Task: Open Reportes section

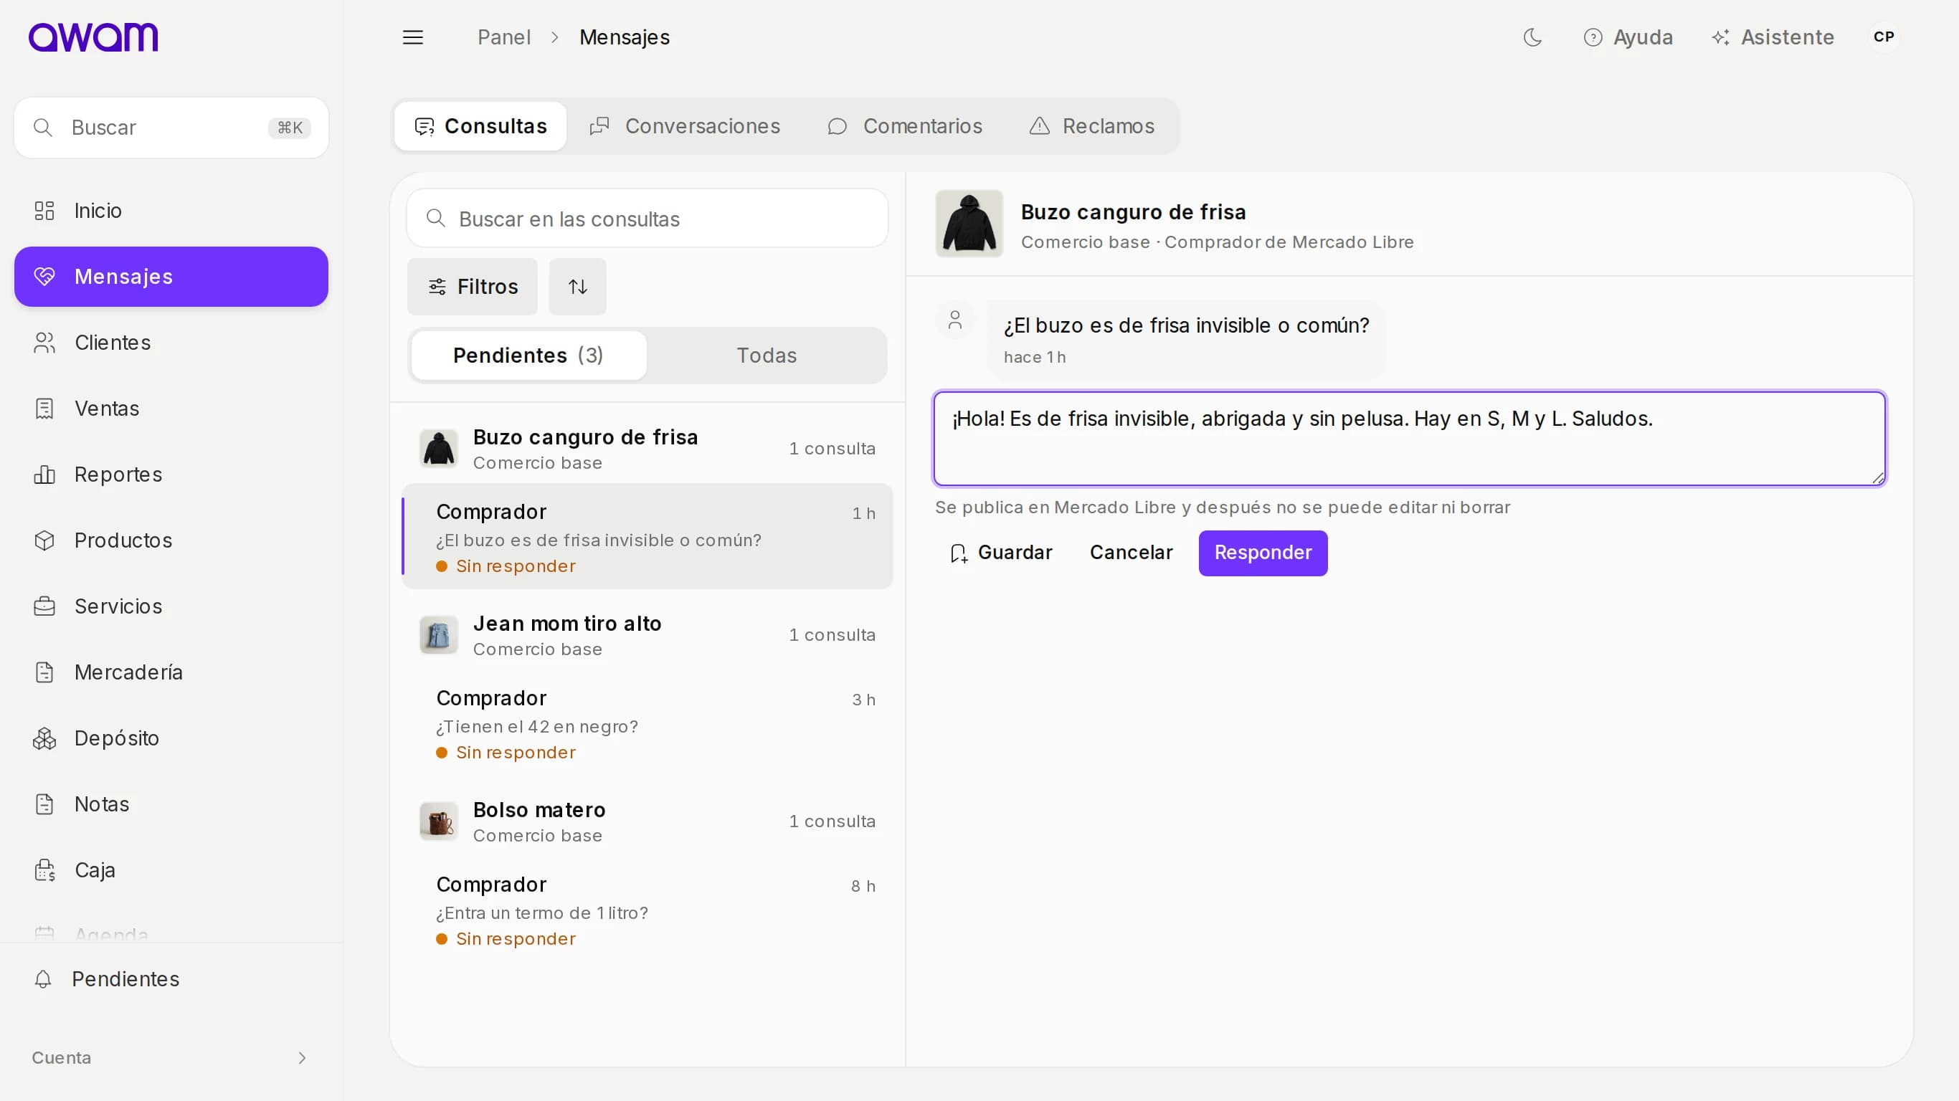Action: [x=171, y=475]
